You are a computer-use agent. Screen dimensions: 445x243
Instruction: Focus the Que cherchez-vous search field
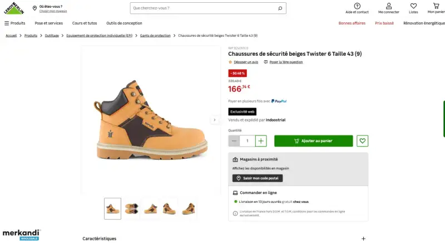(204, 8)
